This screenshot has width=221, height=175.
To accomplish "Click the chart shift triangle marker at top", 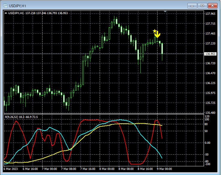I will click(165, 11).
